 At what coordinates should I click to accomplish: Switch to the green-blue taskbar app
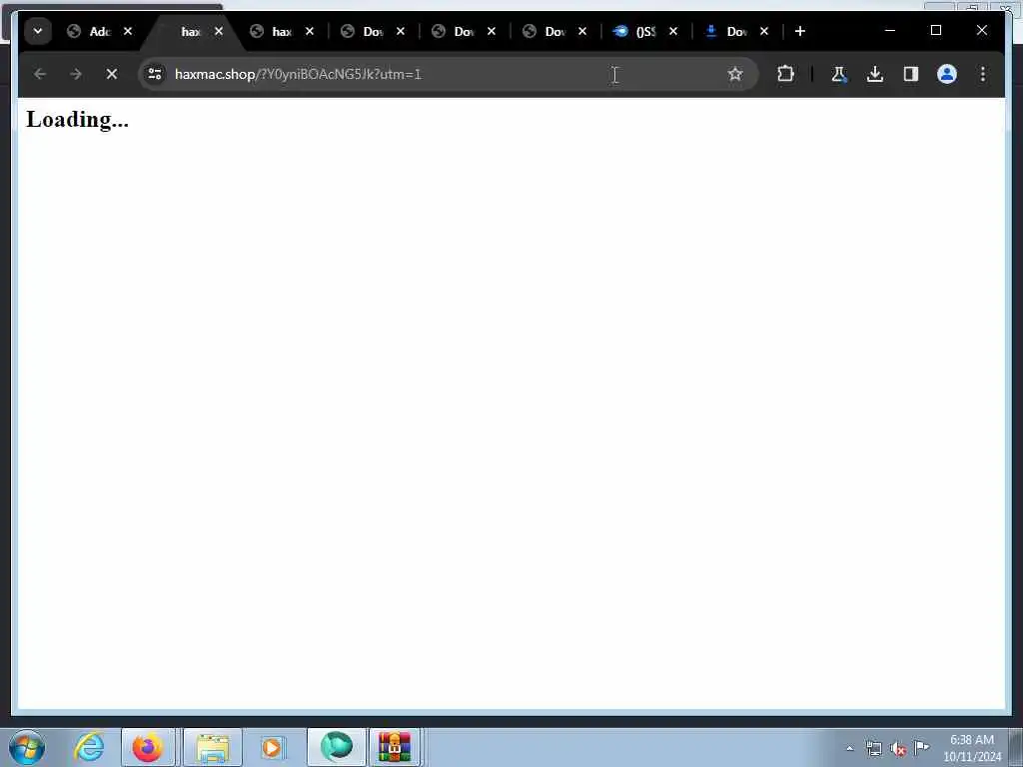pos(337,747)
